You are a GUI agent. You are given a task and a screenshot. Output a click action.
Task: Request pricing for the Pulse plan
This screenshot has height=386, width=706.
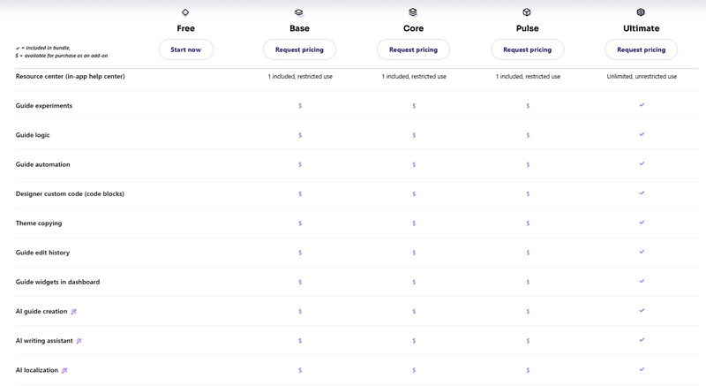tap(527, 50)
